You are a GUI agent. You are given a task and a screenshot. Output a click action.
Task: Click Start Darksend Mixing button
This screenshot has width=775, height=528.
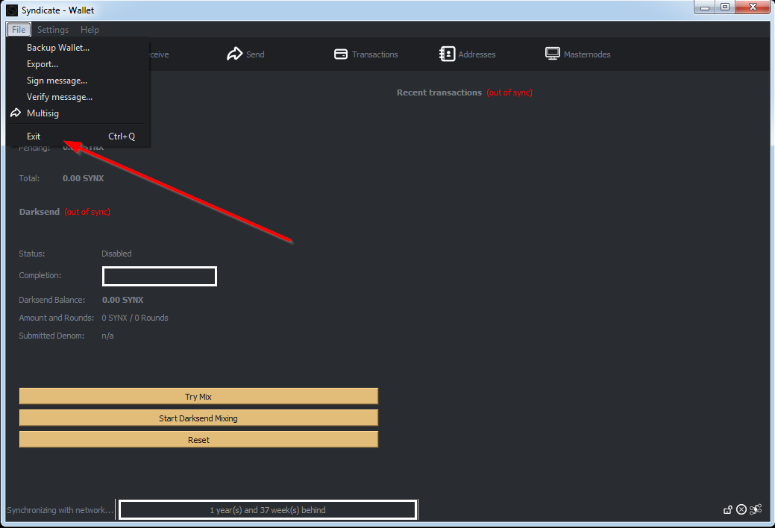pos(198,418)
